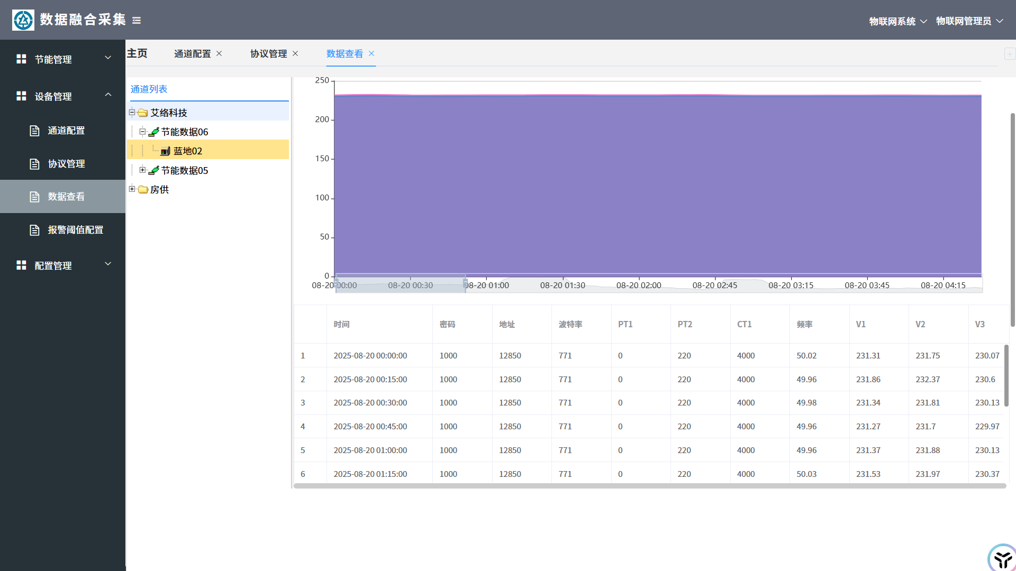Click the hamburger menu collapse icon

(137, 21)
